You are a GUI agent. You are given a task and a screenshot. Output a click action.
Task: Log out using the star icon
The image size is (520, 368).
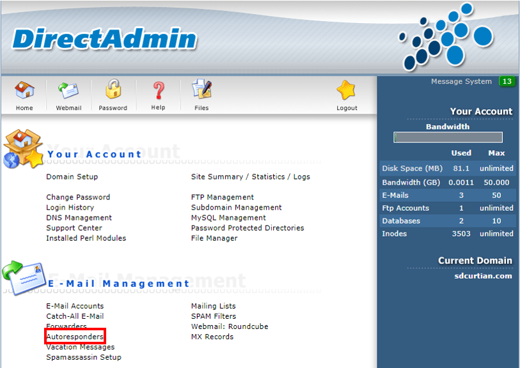click(x=347, y=91)
